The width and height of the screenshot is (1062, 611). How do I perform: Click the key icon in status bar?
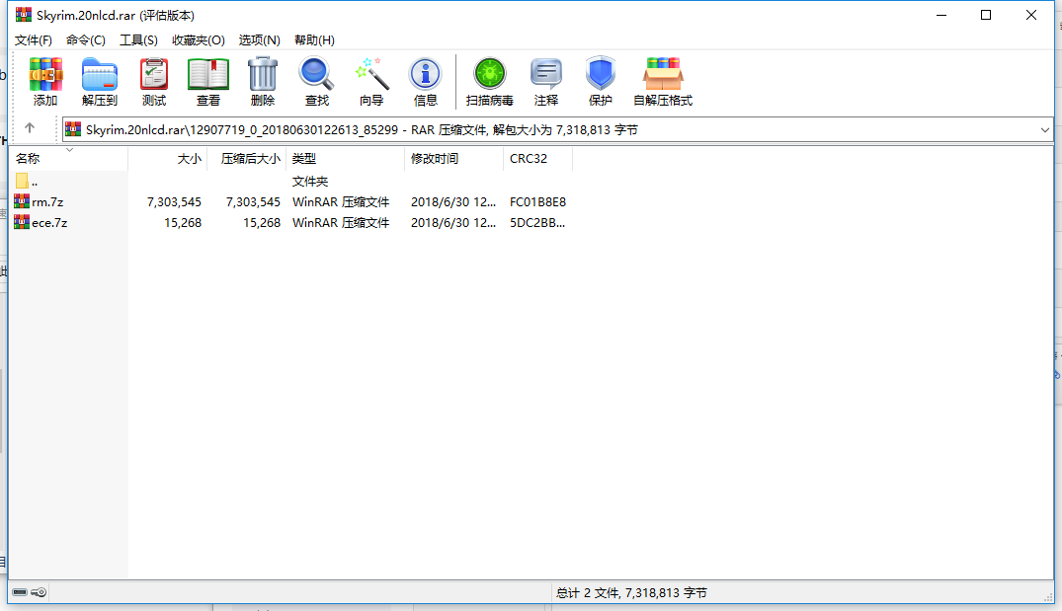click(x=39, y=592)
